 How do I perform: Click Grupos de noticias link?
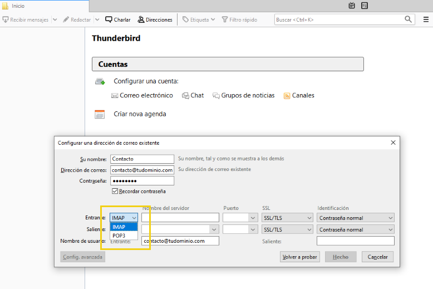click(244, 95)
